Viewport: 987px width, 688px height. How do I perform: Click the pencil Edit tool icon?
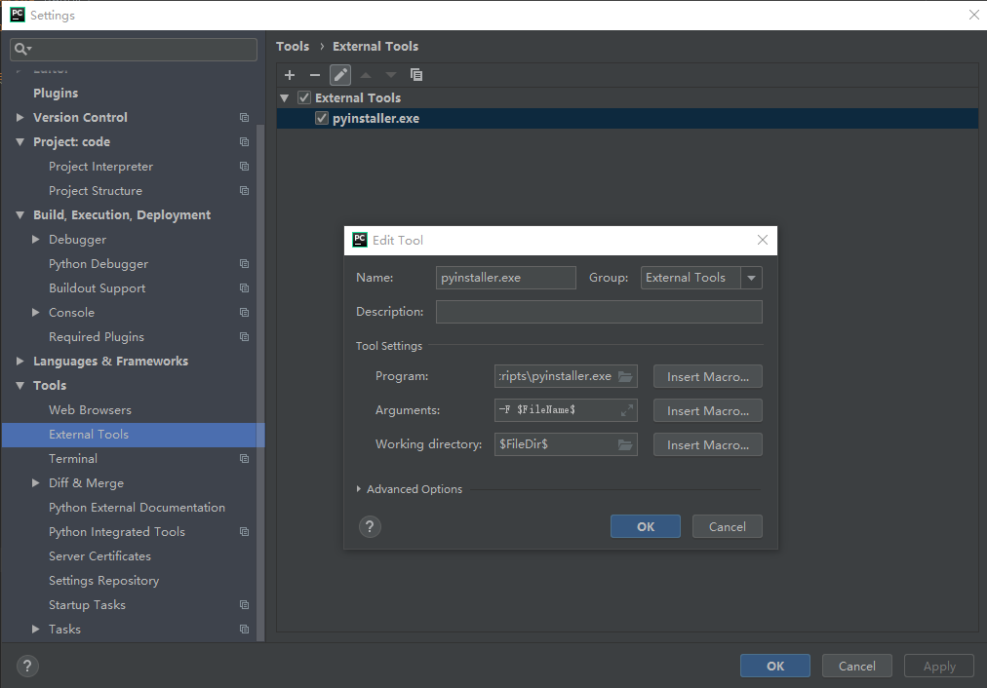[340, 75]
